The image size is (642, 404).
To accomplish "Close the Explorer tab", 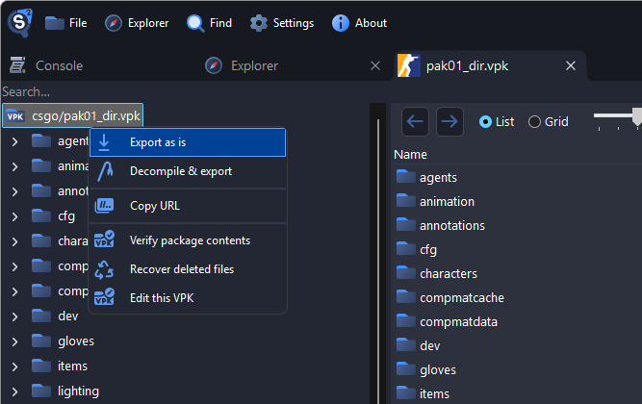I will [375, 65].
